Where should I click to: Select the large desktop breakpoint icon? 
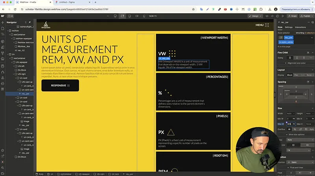coord(115,16)
